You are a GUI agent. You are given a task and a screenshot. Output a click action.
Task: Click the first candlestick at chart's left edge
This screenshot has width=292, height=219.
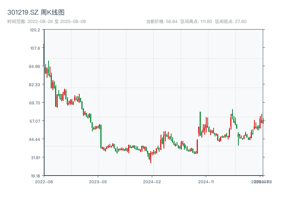(x=44, y=55)
